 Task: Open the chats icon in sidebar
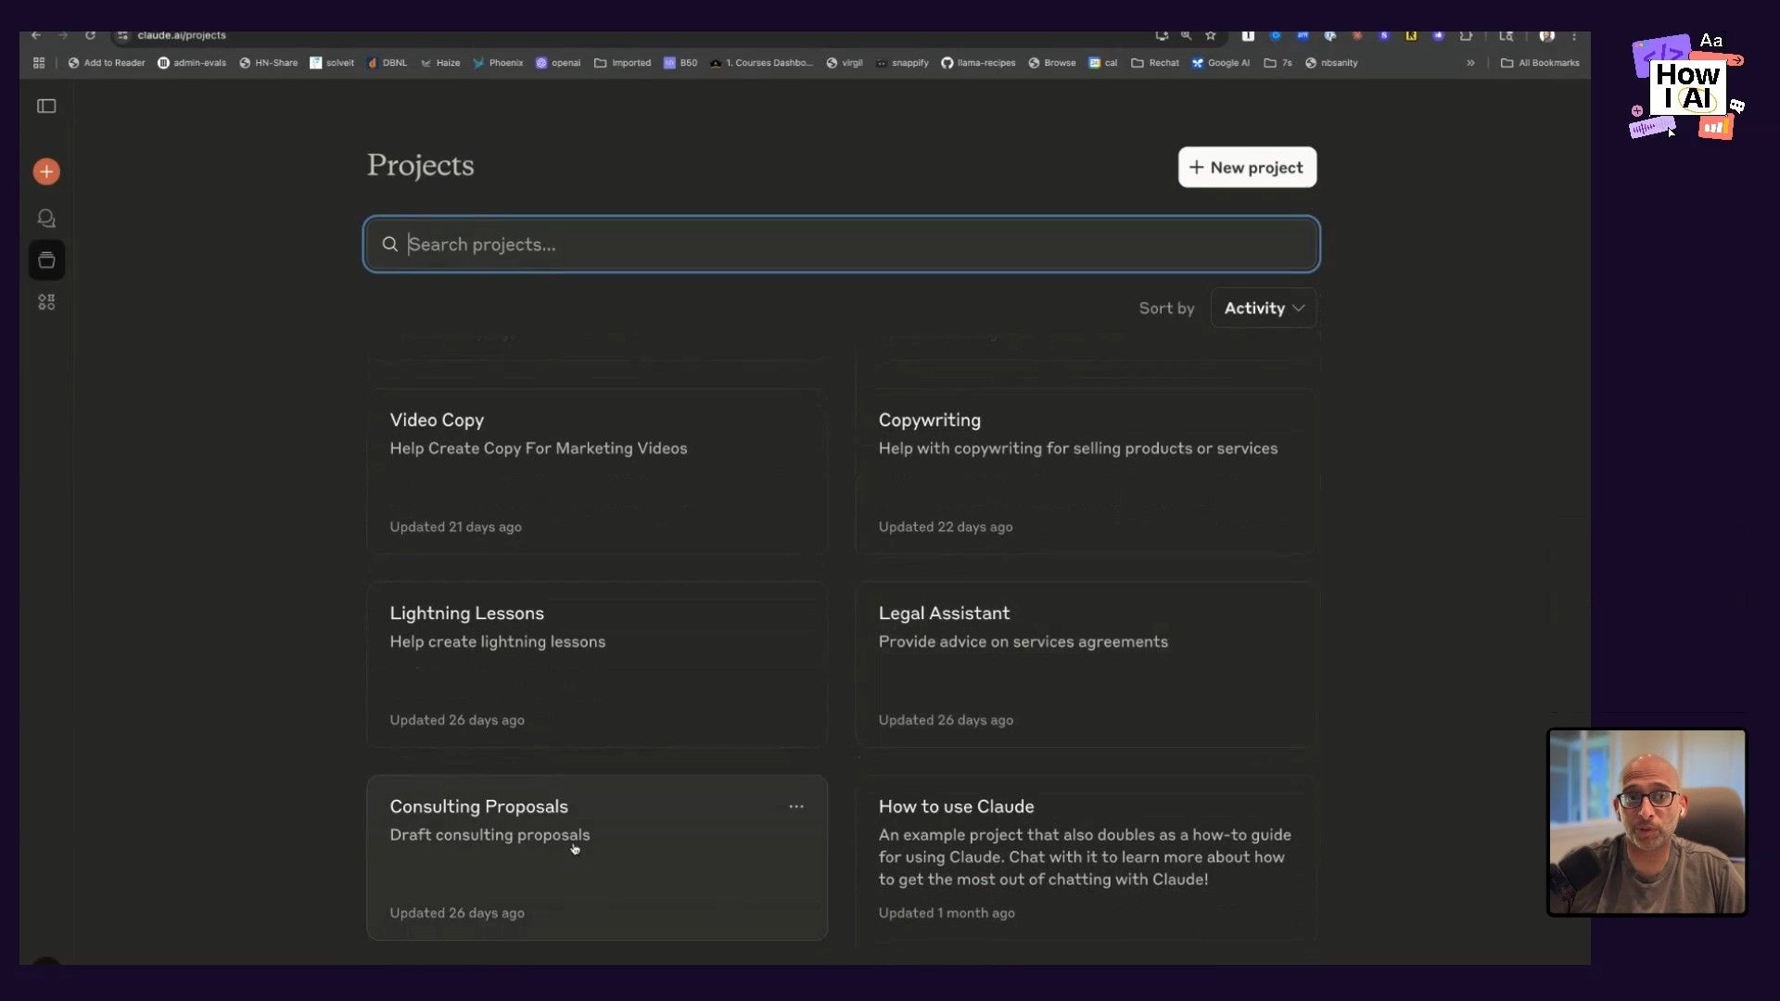(x=46, y=219)
